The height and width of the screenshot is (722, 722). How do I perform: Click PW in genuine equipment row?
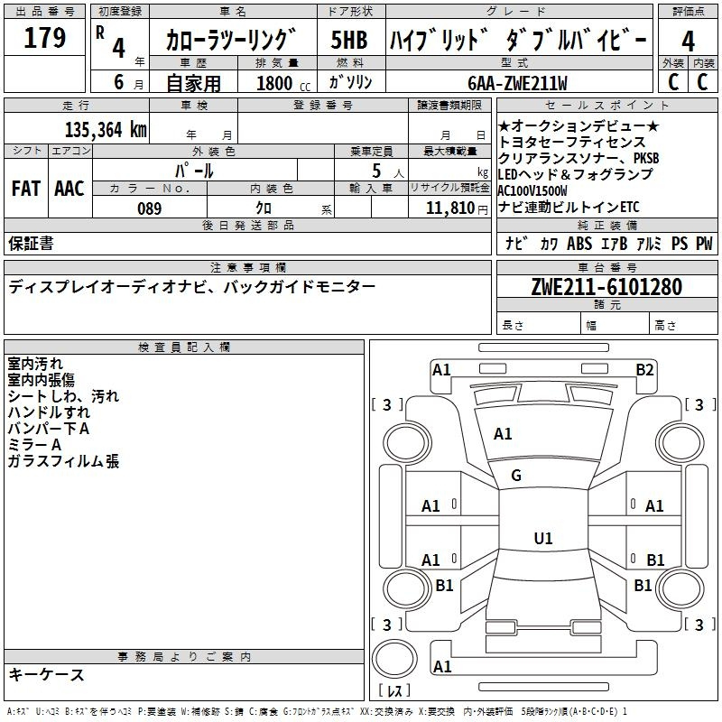tap(704, 244)
